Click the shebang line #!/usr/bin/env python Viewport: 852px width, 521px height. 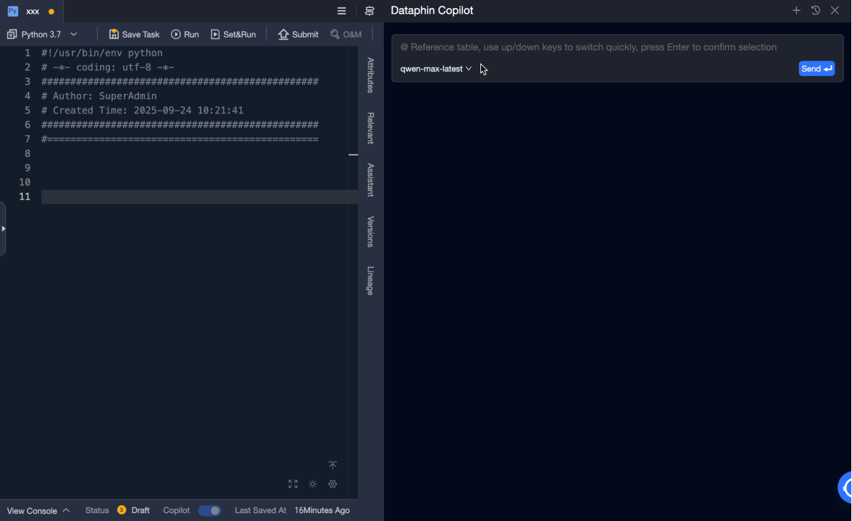point(102,53)
